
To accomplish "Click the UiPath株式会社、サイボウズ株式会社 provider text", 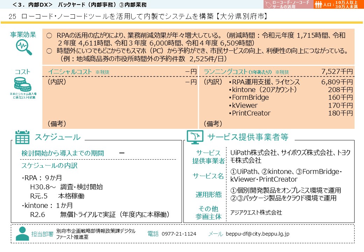I will [290, 156].
